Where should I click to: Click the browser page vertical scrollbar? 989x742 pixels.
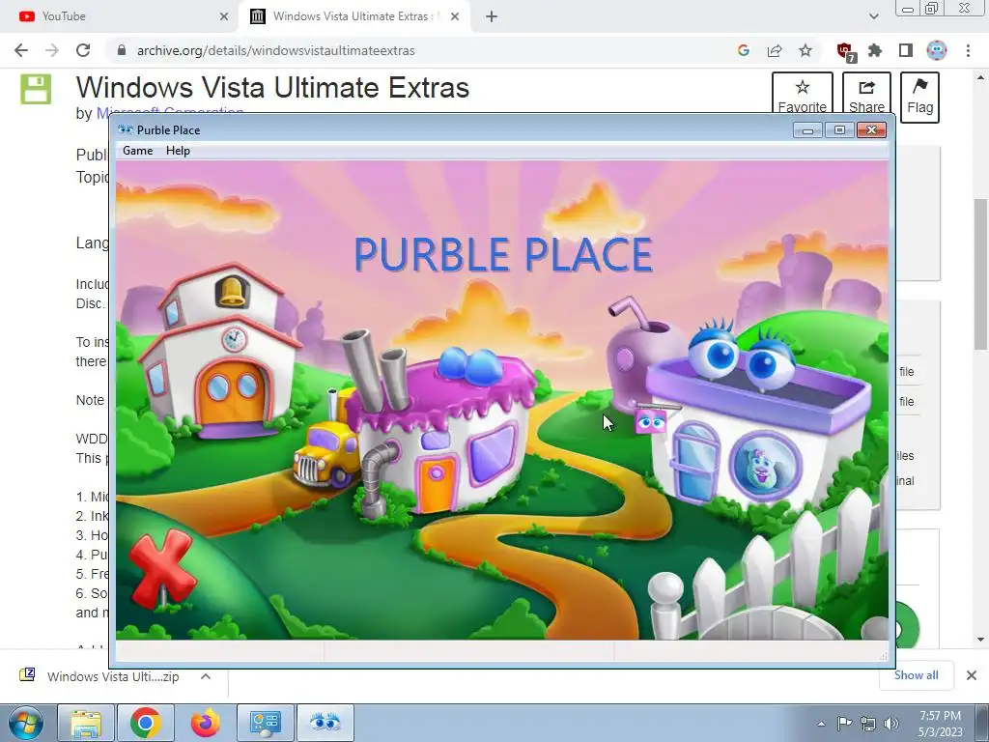[x=980, y=273]
